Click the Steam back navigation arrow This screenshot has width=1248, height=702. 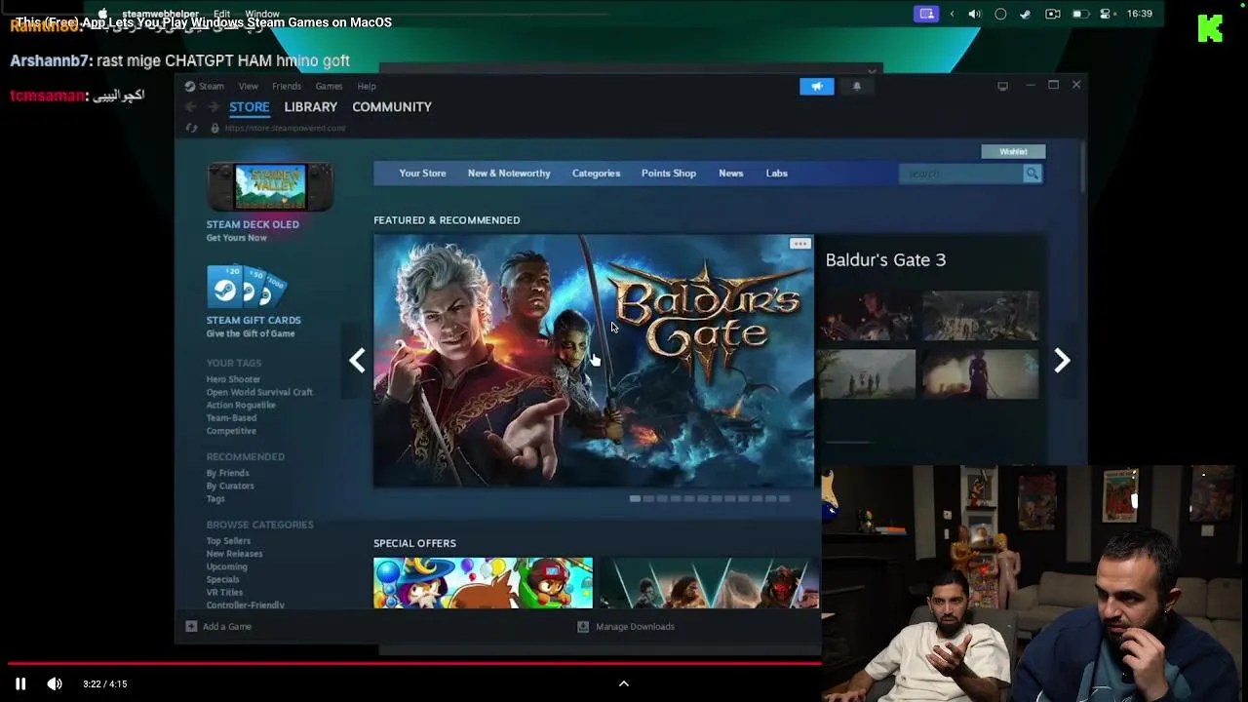click(191, 106)
